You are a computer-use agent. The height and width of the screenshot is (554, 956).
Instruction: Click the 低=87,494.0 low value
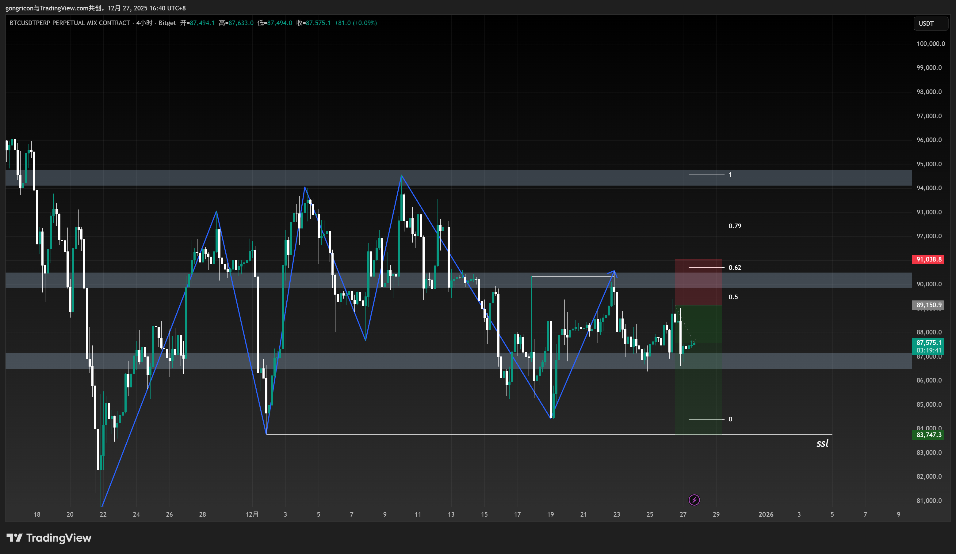click(x=275, y=23)
